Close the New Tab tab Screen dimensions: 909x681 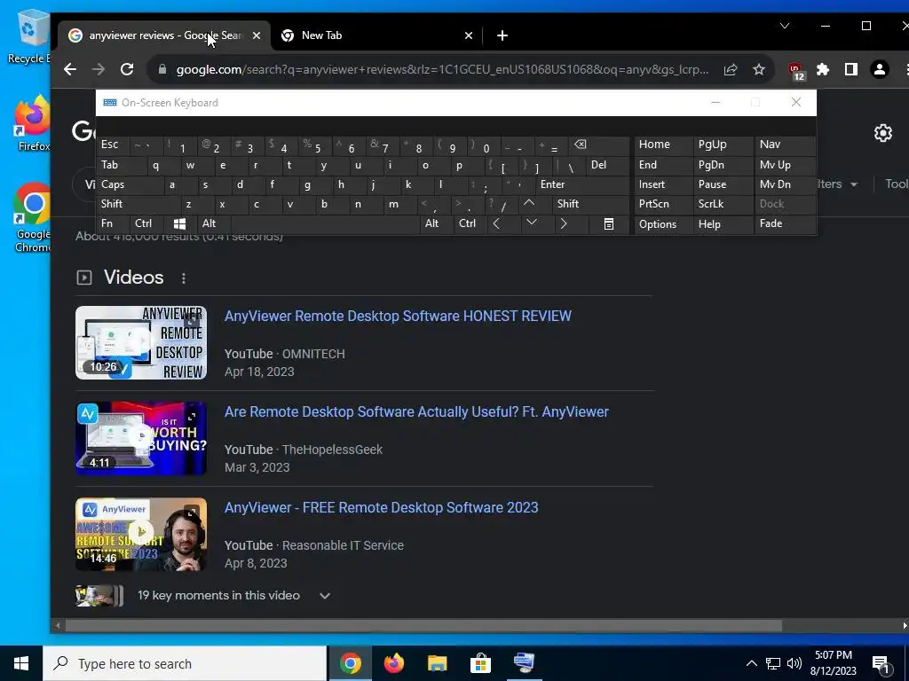click(469, 35)
